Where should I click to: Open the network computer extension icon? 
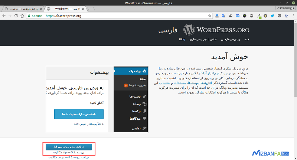(x=286, y=16)
